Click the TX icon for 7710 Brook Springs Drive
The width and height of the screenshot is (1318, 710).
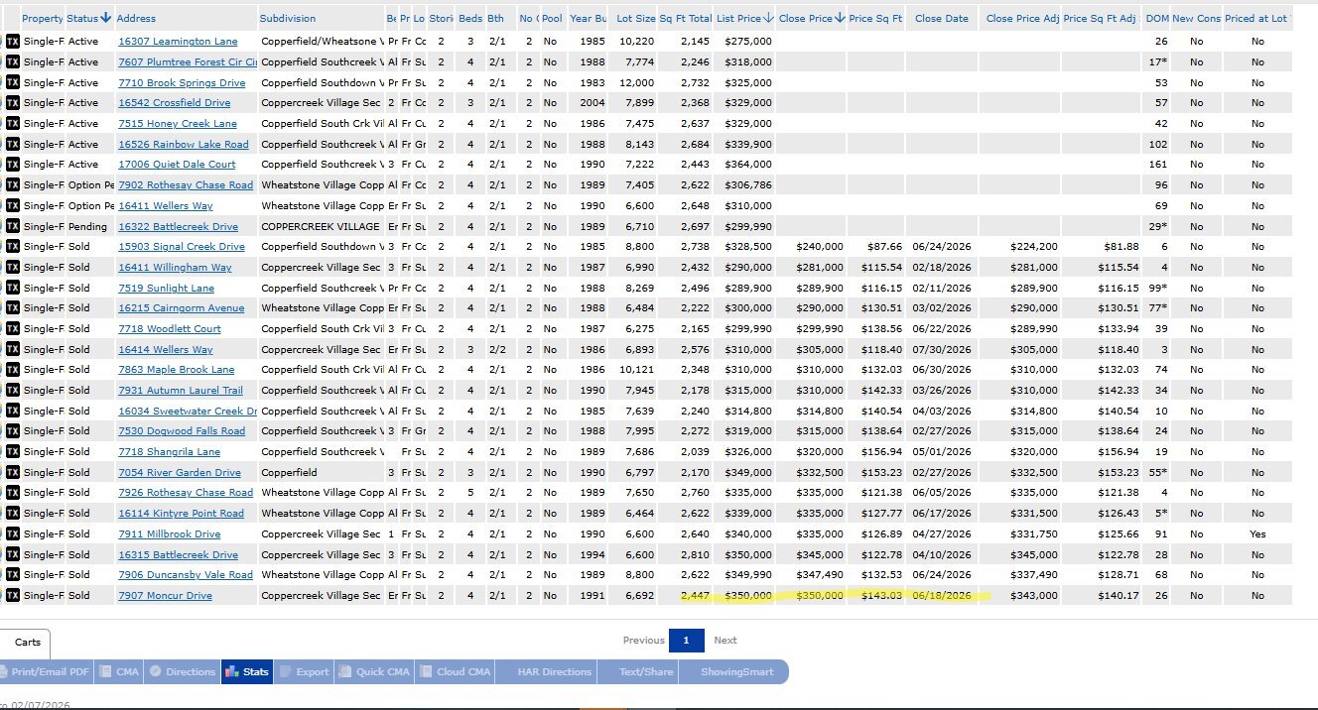13,82
